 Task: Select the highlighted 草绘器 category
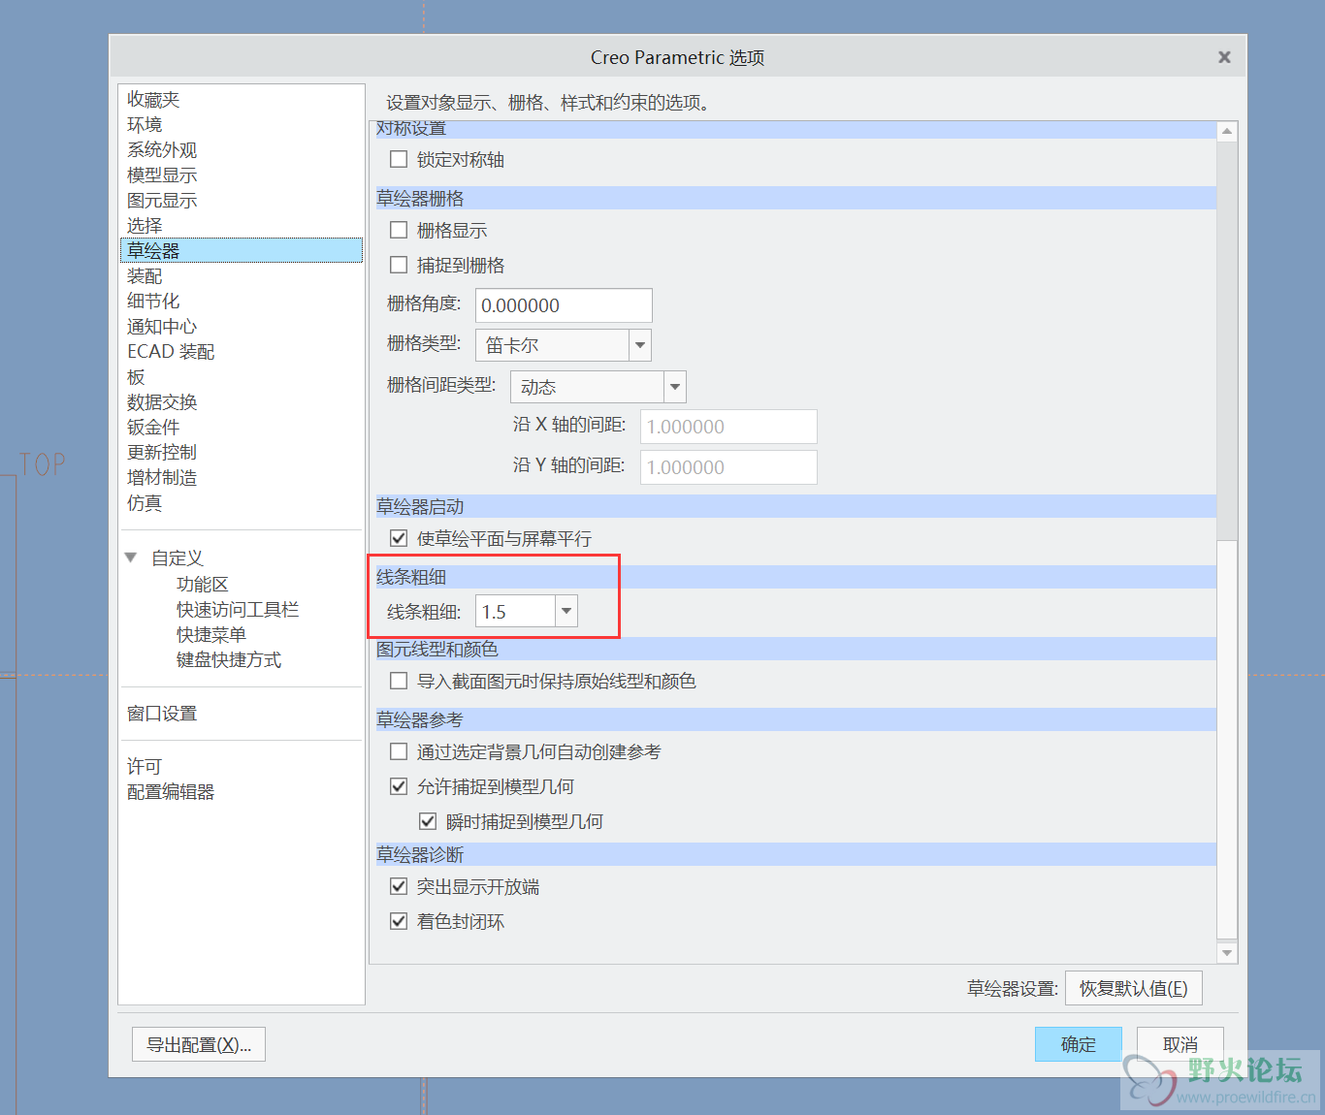pyautogui.click(x=242, y=250)
